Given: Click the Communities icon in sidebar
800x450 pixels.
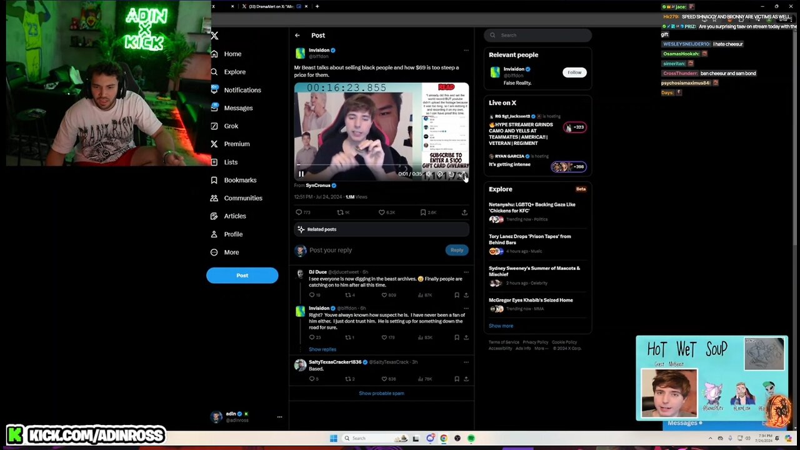Looking at the screenshot, I should pyautogui.click(x=214, y=198).
